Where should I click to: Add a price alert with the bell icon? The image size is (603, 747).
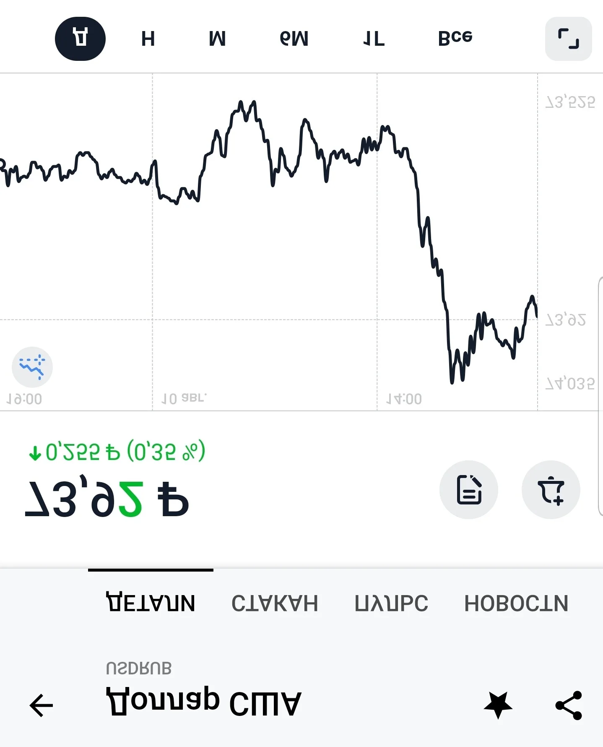click(551, 489)
